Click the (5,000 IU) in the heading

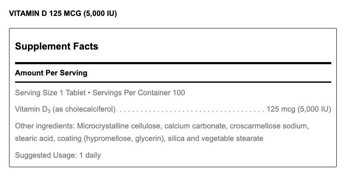[100, 13]
